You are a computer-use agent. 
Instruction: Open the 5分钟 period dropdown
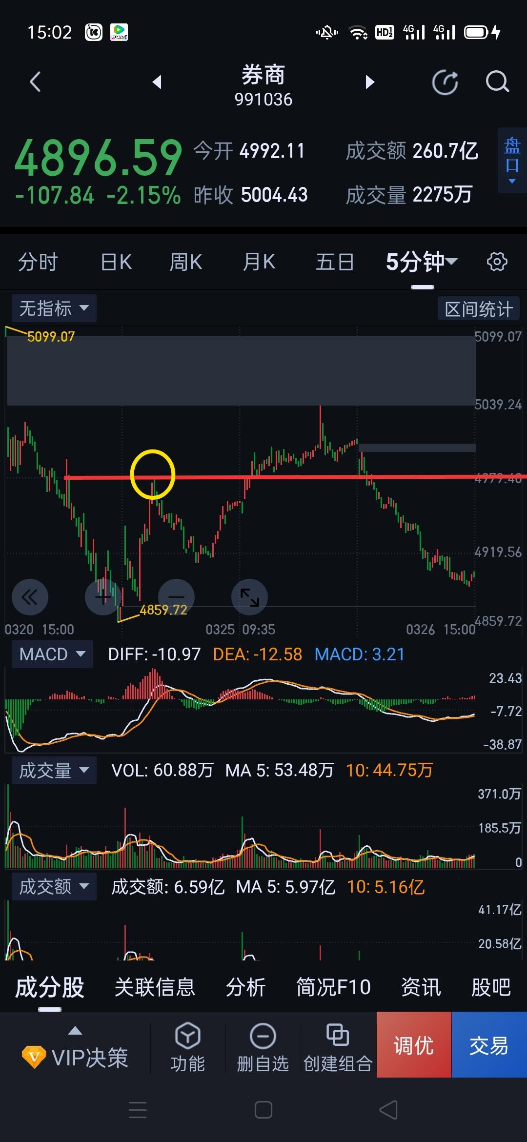coord(422,262)
